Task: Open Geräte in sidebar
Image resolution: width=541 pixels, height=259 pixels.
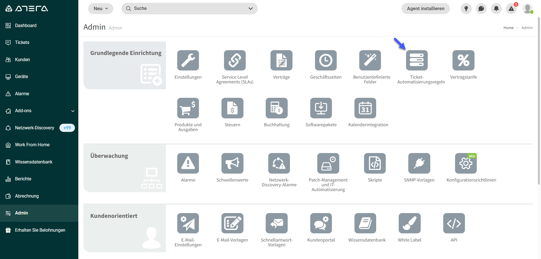Action: 39,77
